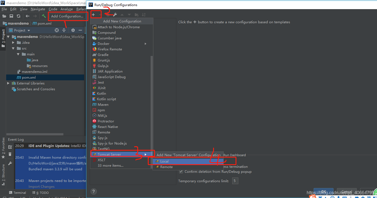Viewport: 377px width, 198px height.
Task: Toggle Confirm deletion from Run/Debug popup checkbox
Action: 181,172
